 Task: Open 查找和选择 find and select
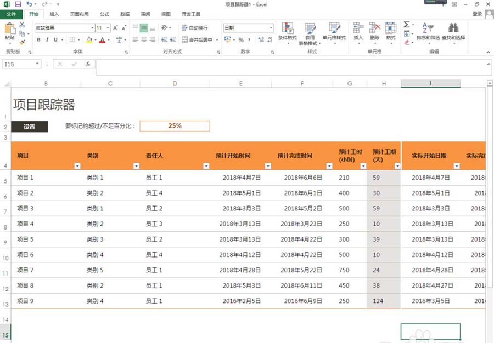pyautogui.click(x=453, y=33)
